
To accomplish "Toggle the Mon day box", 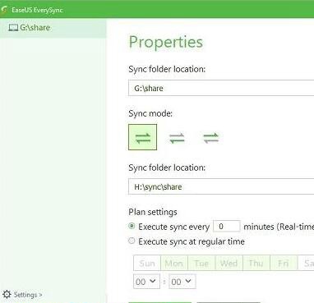I will (x=174, y=263).
